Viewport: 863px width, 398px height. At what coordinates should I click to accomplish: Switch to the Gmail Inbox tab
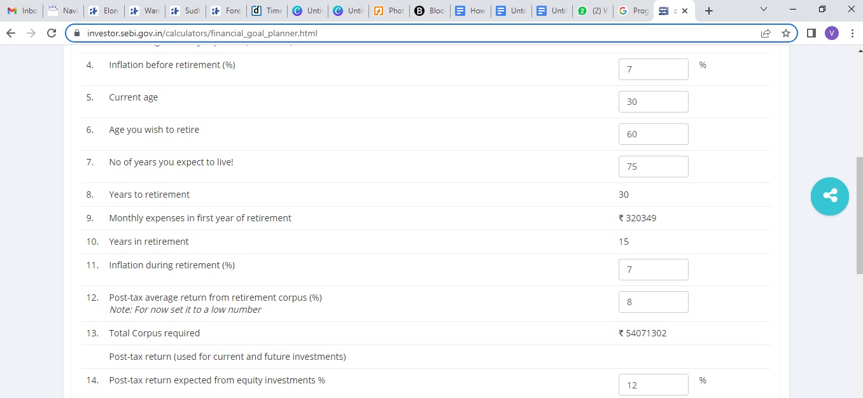coord(22,11)
